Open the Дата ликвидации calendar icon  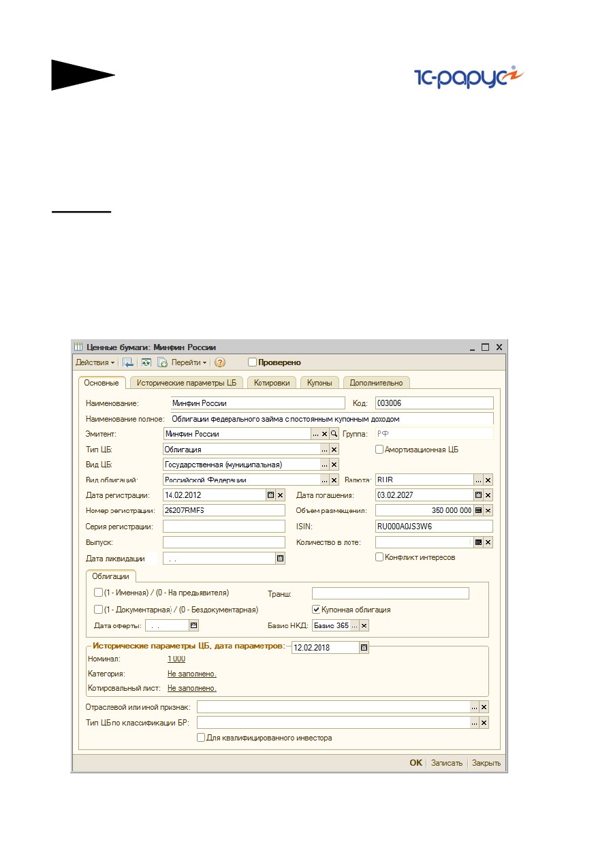[x=280, y=558]
